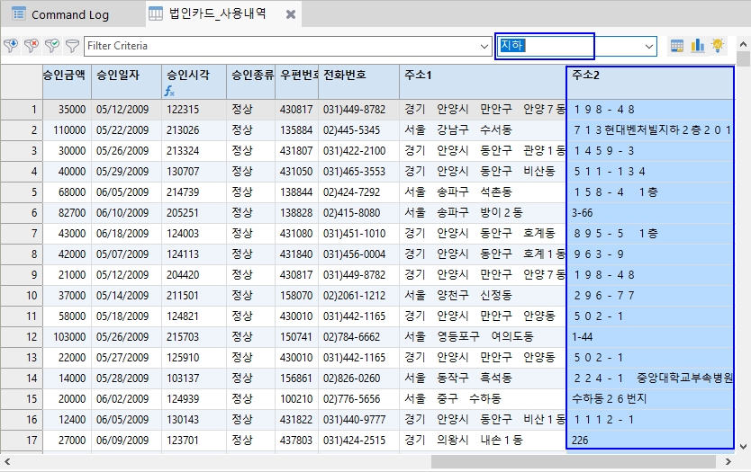Click phone cell 02)2061-1212

click(358, 296)
